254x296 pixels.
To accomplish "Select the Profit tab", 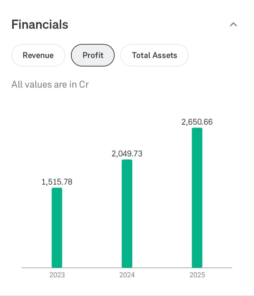I will [x=93, y=55].
